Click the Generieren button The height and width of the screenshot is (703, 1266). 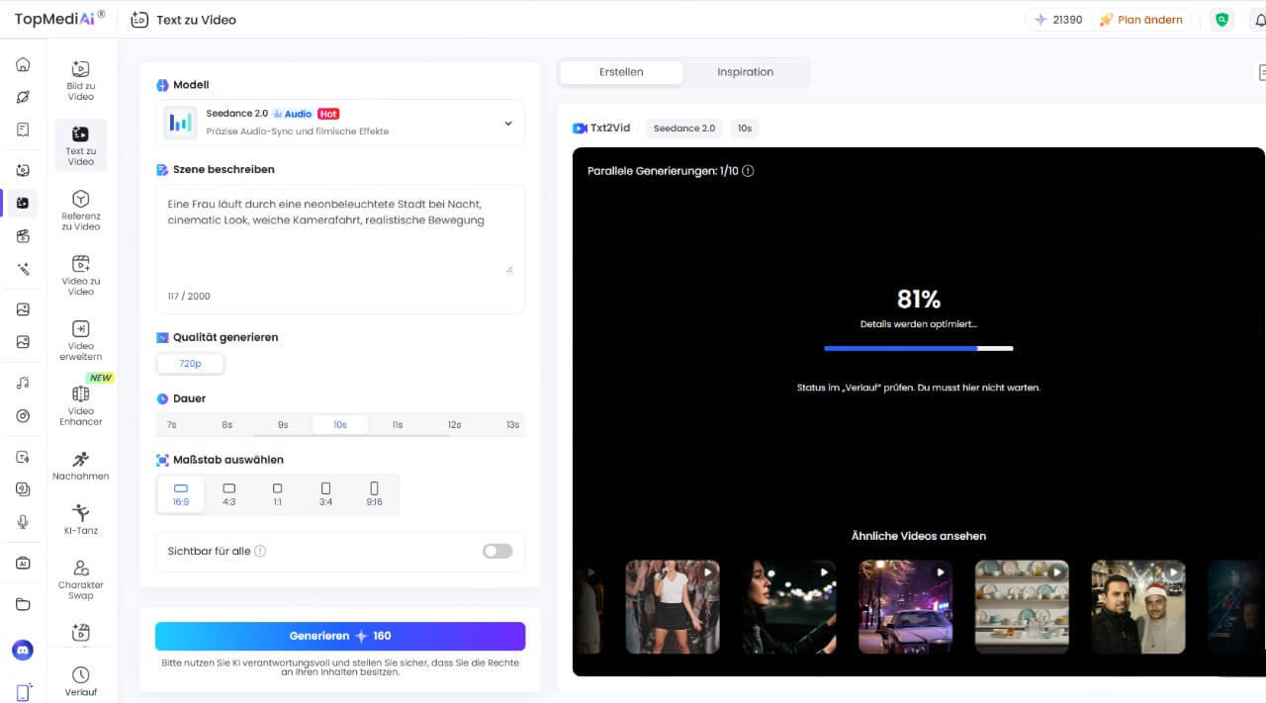[340, 636]
